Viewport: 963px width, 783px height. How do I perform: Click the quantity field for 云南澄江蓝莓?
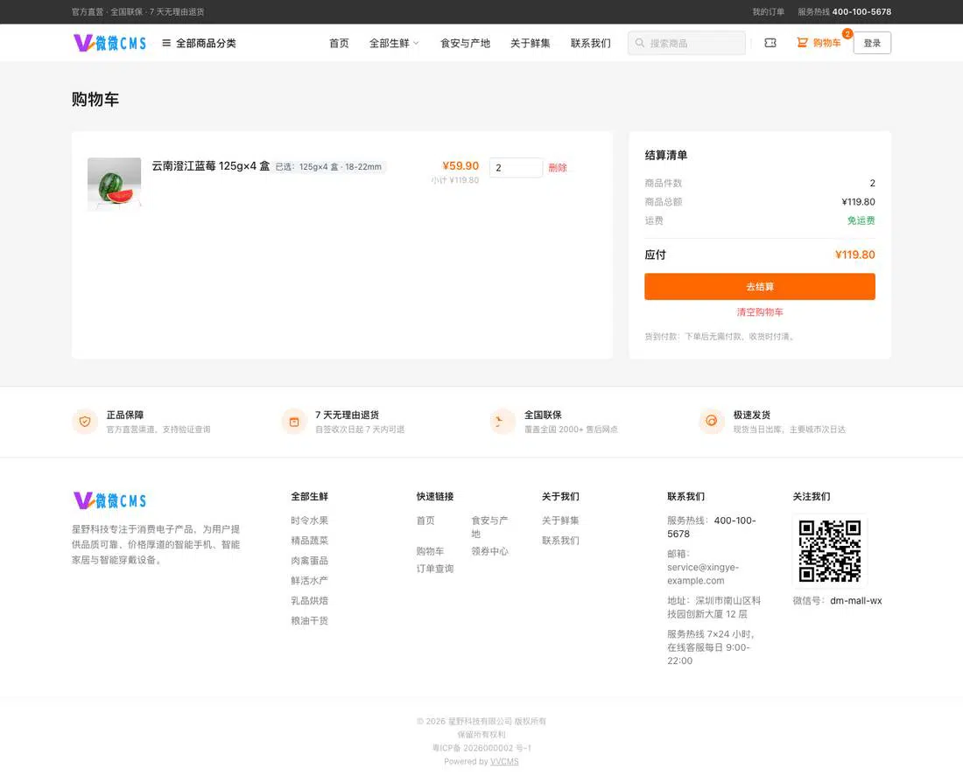pos(516,167)
